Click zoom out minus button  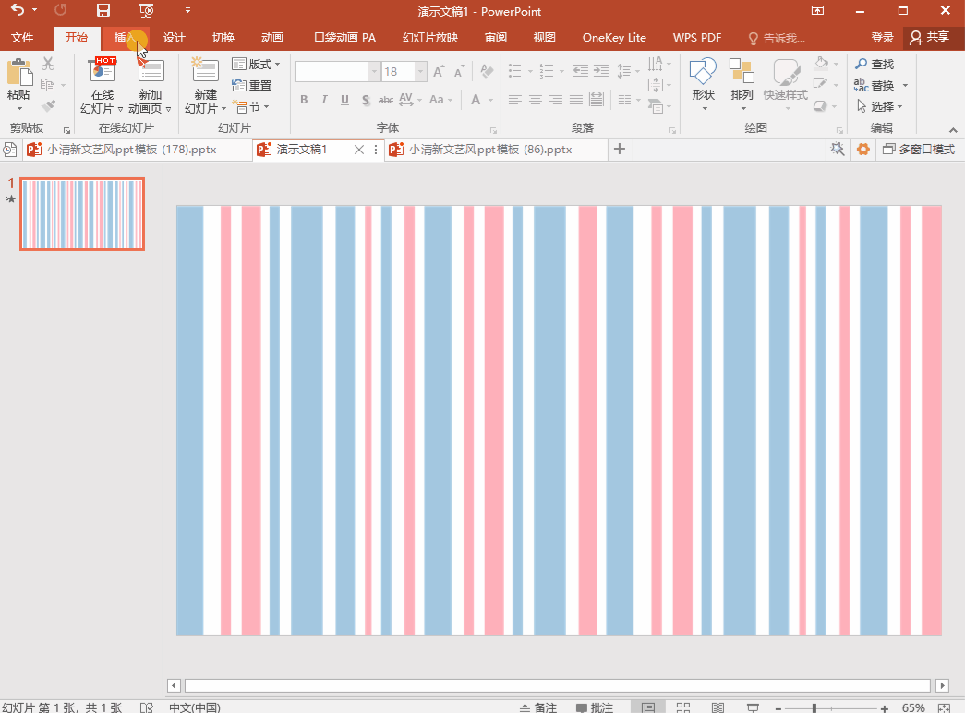click(778, 708)
